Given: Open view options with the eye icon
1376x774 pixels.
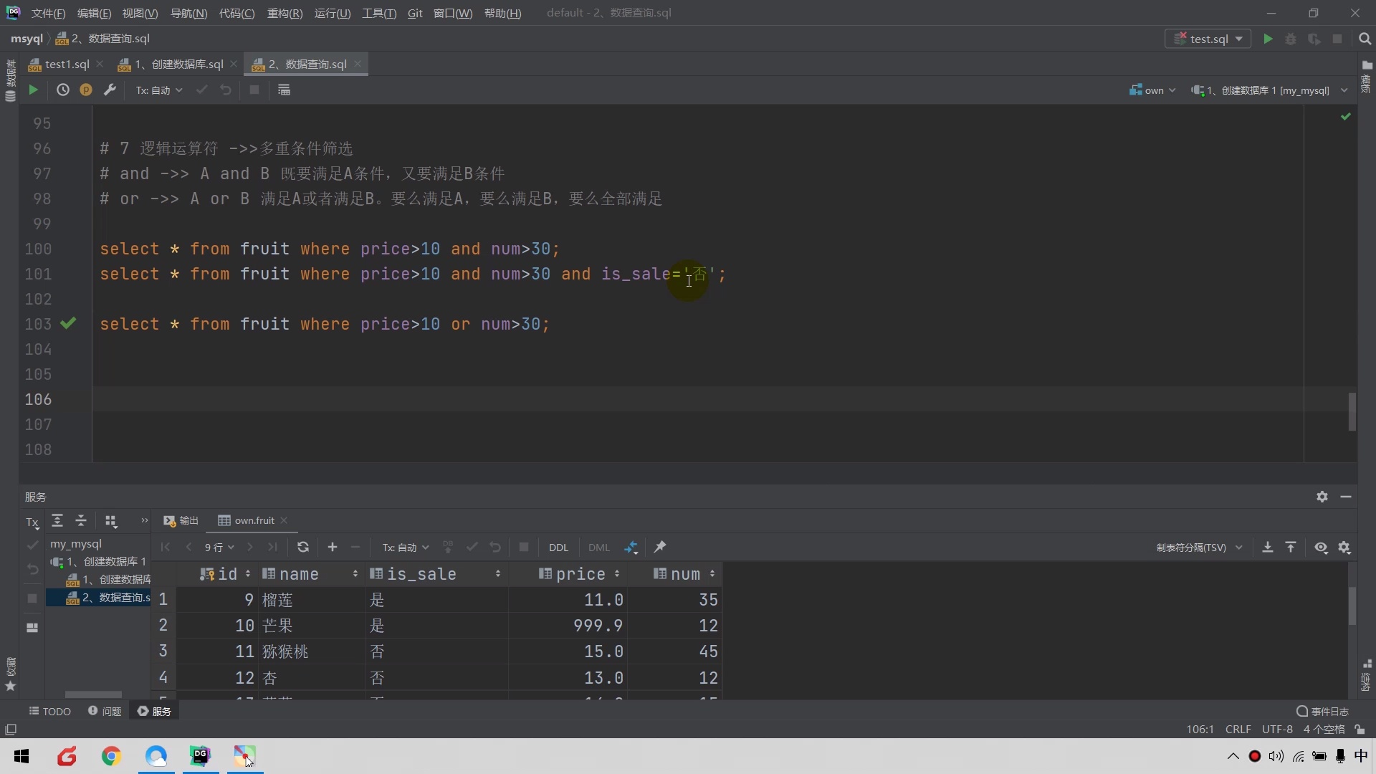Looking at the screenshot, I should (x=1320, y=548).
